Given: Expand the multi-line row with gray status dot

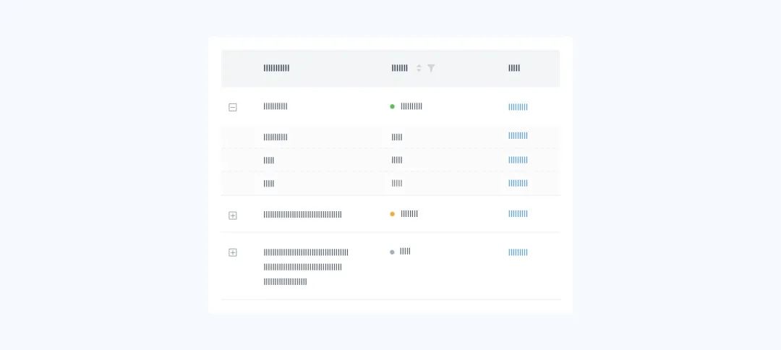Looking at the screenshot, I should tap(233, 252).
